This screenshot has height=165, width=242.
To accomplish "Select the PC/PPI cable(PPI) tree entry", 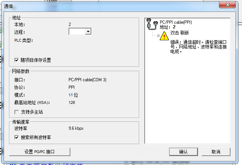I will (x=176, y=22).
